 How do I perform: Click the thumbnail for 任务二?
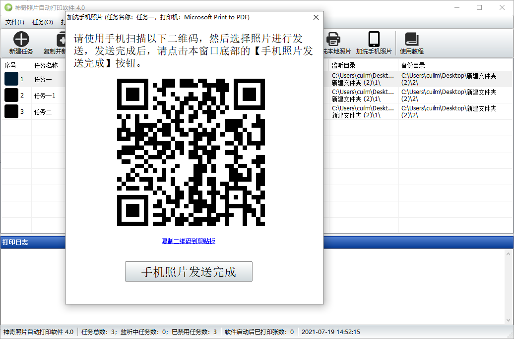coord(11,112)
